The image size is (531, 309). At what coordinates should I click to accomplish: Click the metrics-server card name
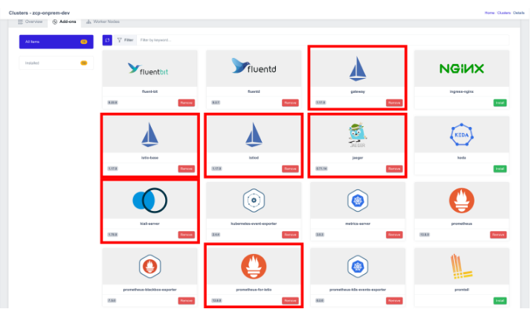coord(358,224)
